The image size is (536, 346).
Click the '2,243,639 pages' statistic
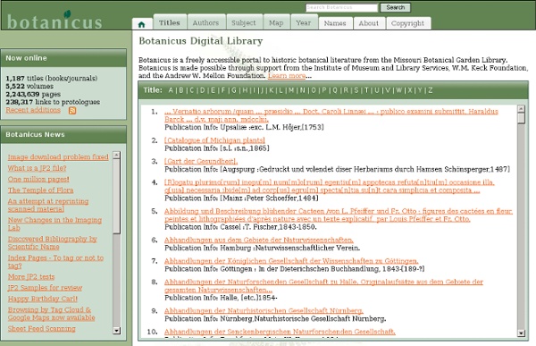[33, 94]
